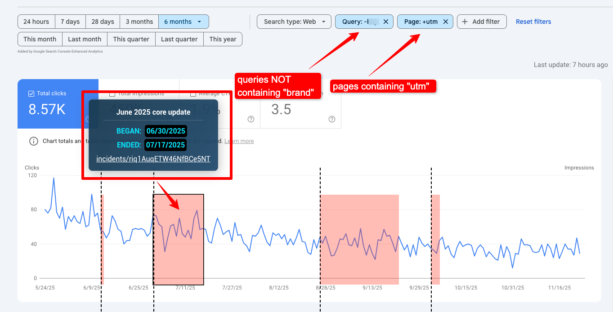Remove the Page +utm filter chip
The height and width of the screenshot is (312, 613).
pos(446,22)
